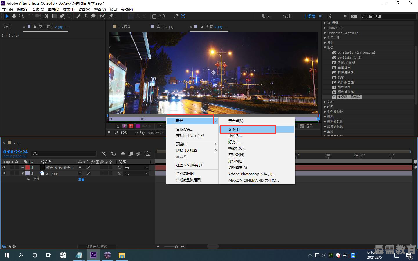Image resolution: width=418 pixels, height=261 pixels.
Task: Click the timeline layer search field
Action: coord(64,154)
